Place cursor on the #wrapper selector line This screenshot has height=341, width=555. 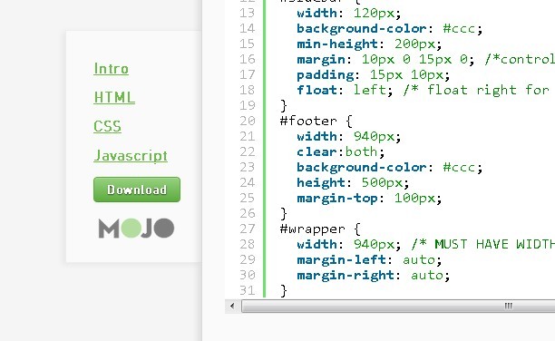[320, 229]
